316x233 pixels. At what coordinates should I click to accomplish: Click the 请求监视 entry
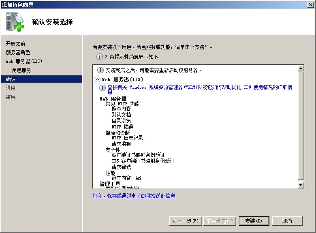pos(121,144)
